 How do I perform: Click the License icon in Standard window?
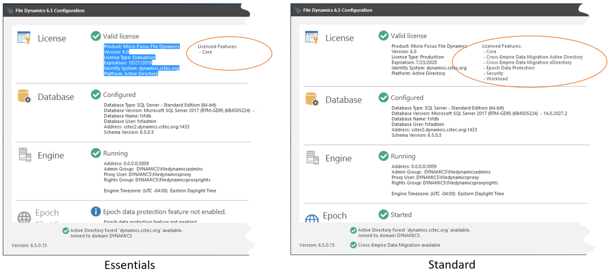[x=312, y=37]
